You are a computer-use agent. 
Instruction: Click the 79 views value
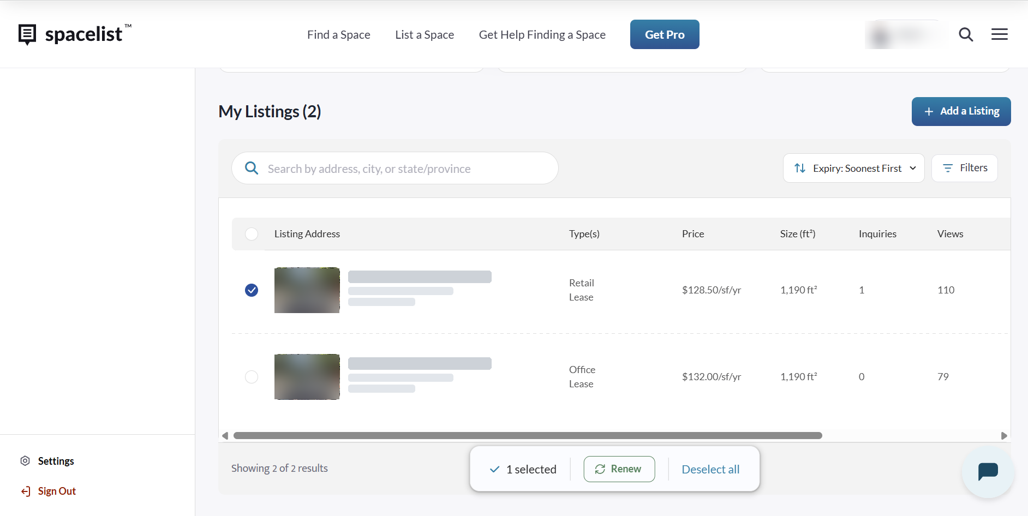point(943,377)
